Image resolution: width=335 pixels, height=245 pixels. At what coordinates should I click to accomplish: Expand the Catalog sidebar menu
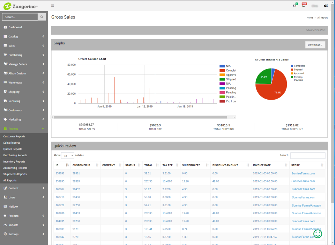[x=24, y=36]
